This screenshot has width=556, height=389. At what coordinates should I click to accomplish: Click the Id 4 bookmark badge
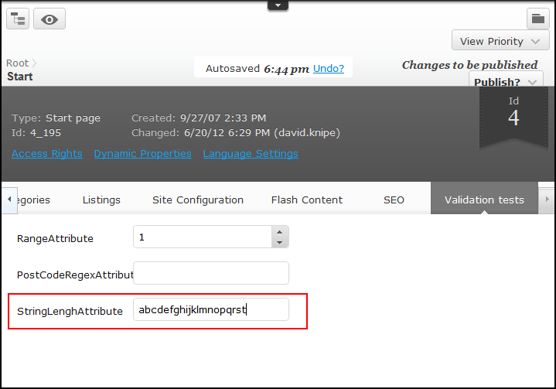[x=513, y=117]
